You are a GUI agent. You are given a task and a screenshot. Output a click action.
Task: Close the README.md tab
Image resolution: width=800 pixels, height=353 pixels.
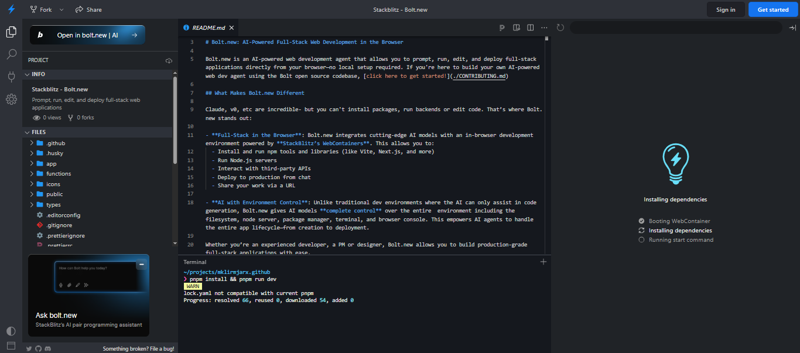click(231, 28)
